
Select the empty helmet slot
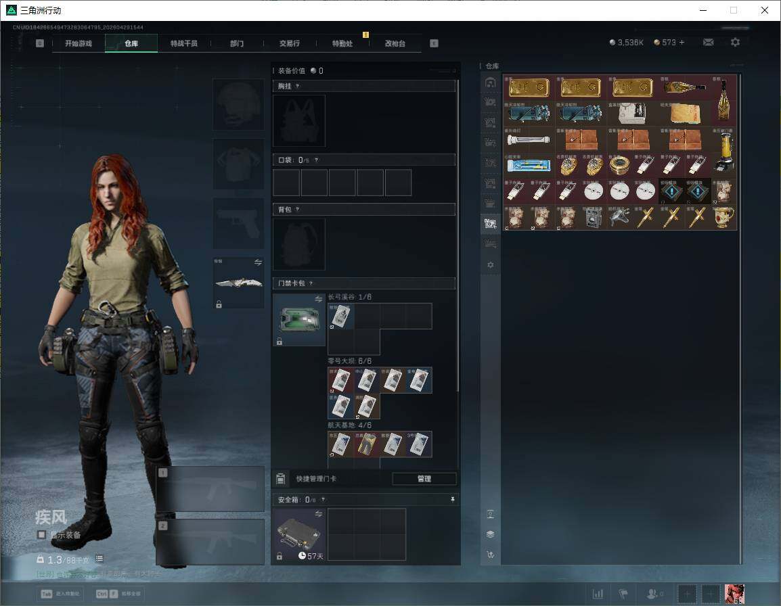[239, 105]
